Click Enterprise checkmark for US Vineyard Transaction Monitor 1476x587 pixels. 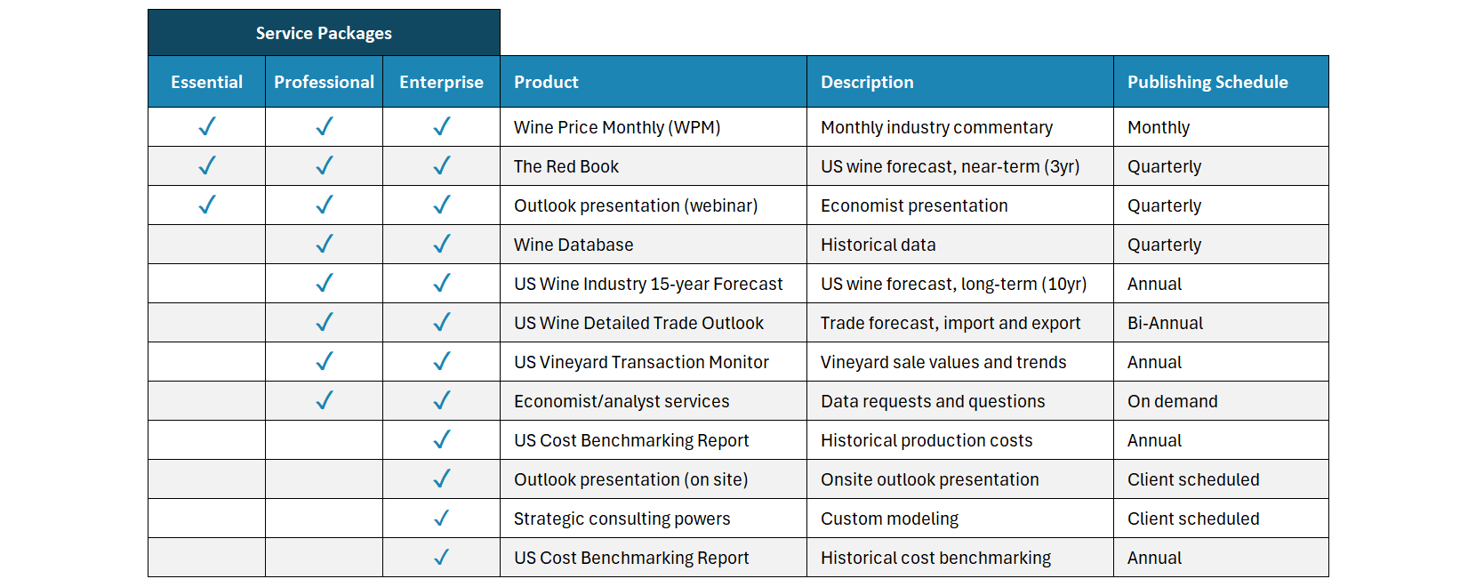442,362
